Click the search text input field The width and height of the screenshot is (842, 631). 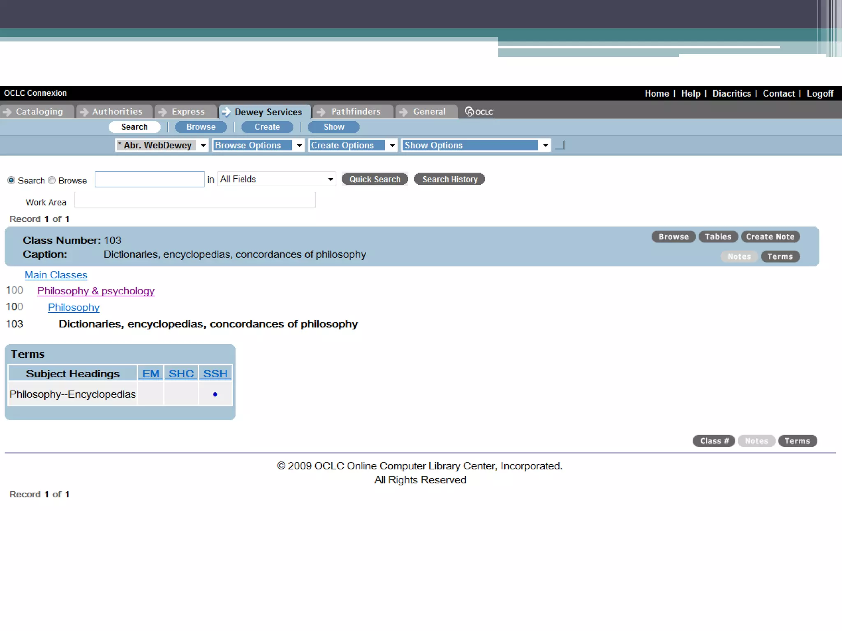150,180
